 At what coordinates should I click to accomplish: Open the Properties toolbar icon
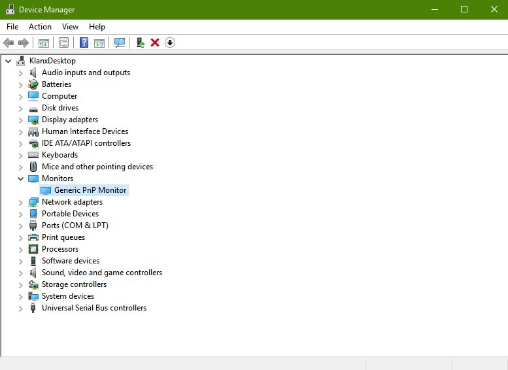coord(64,42)
